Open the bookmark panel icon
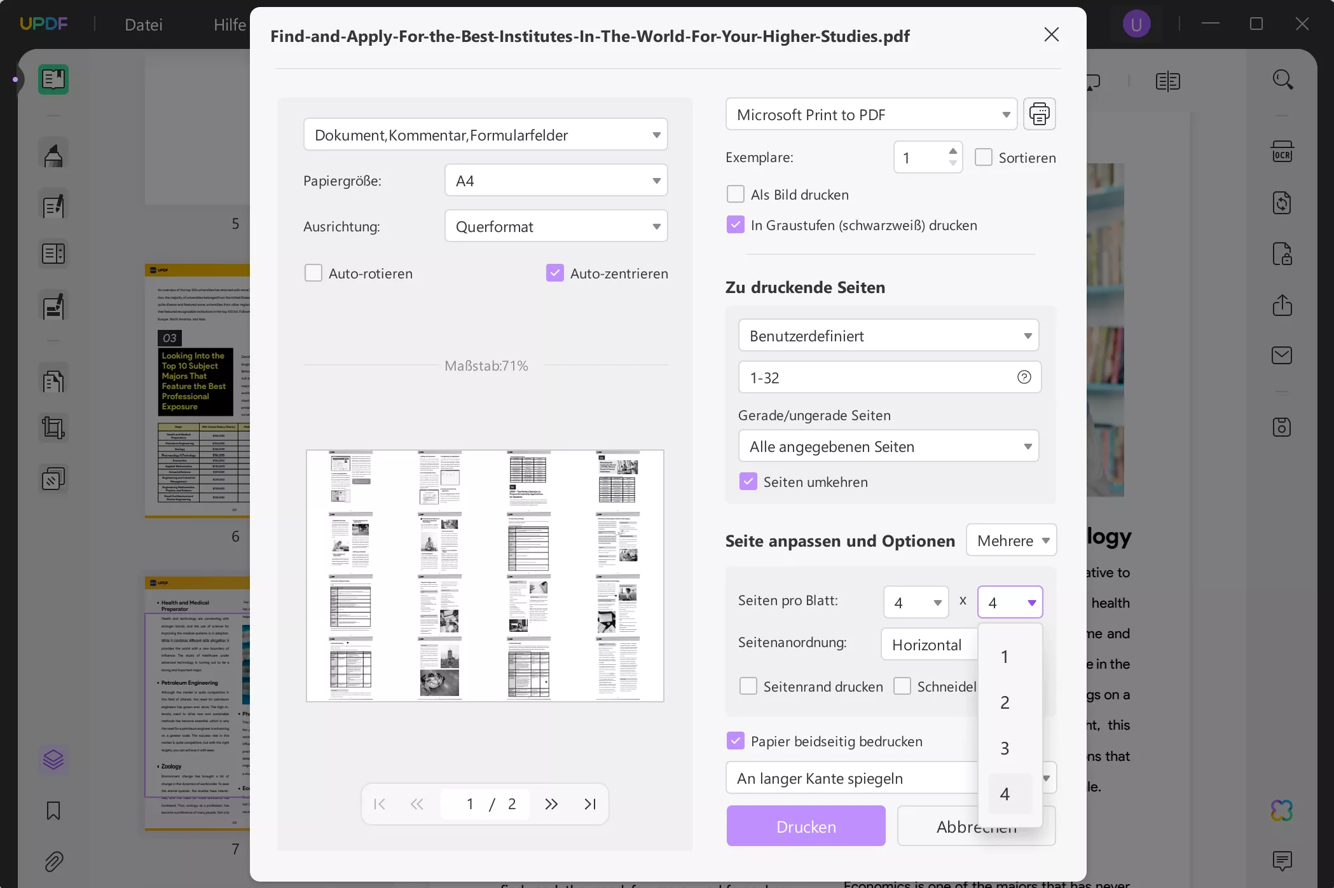The width and height of the screenshot is (1334, 888). tap(53, 810)
